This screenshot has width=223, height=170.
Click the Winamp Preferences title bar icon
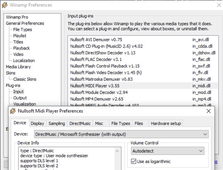coord(5,5)
